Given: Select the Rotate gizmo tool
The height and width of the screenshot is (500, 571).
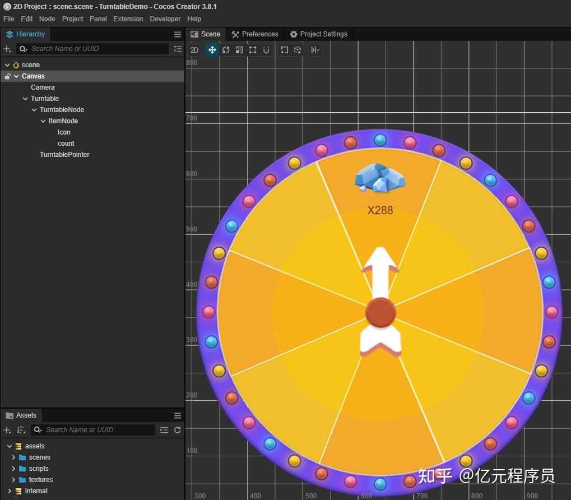Looking at the screenshot, I should coord(226,50).
